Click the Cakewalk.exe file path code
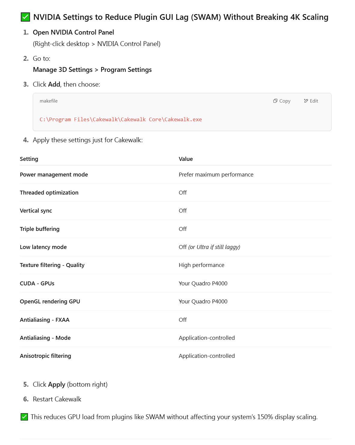The height and width of the screenshot is (445, 355). click(121, 119)
